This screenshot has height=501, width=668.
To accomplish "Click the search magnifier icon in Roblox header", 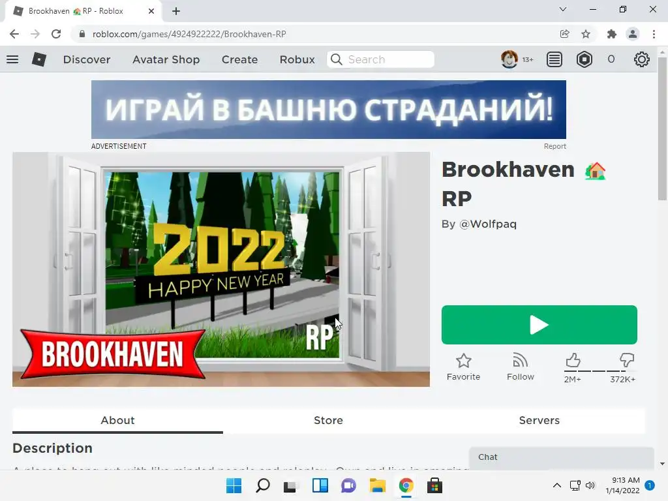I will (x=336, y=59).
